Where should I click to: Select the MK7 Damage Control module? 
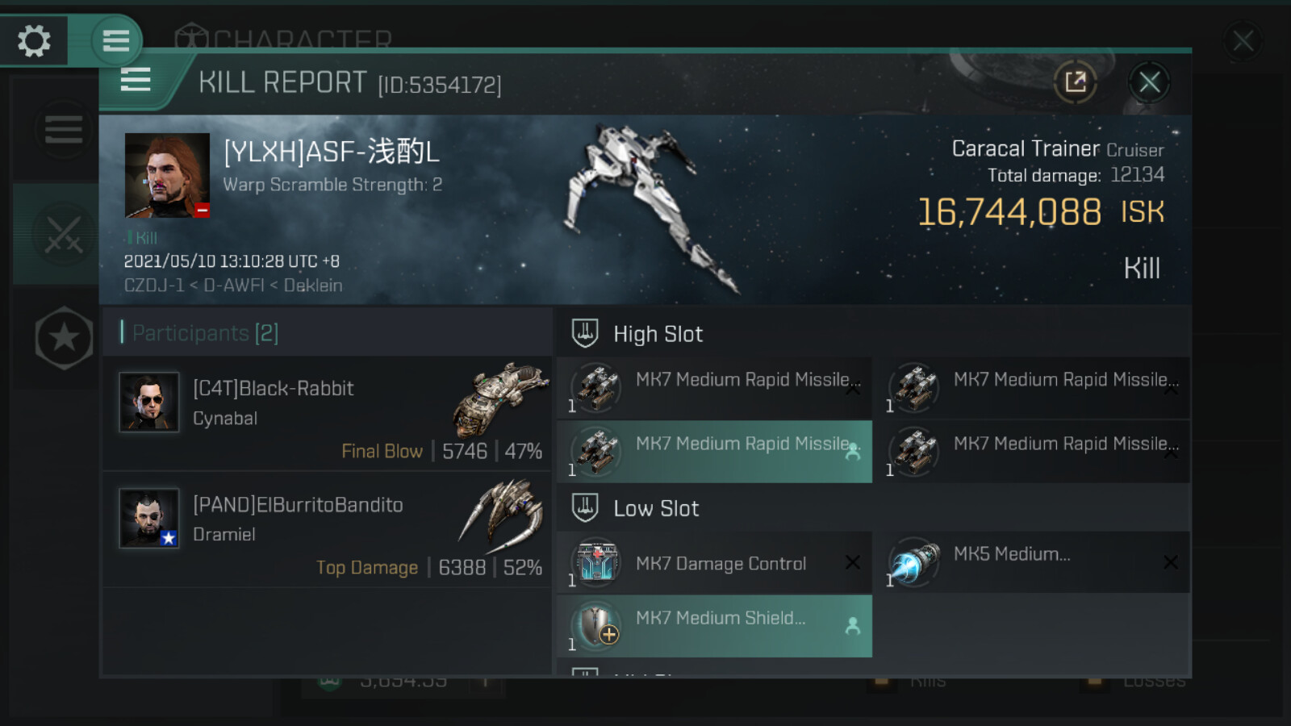pos(714,563)
